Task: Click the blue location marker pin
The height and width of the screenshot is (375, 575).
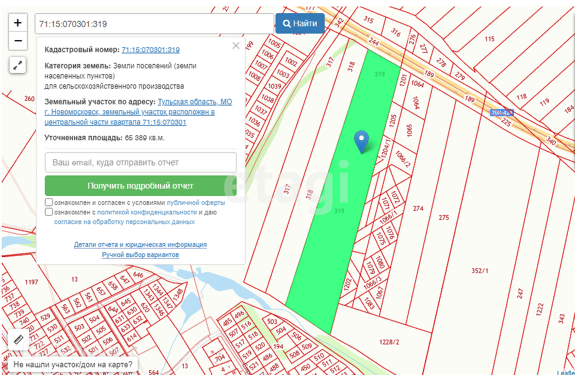Action: (362, 141)
